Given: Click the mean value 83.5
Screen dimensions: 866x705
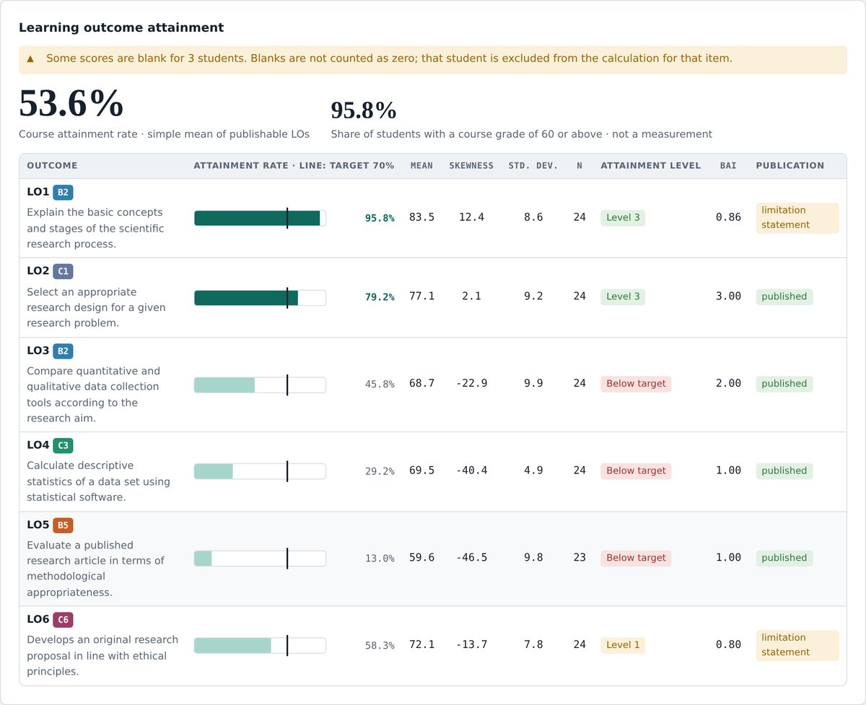Looking at the screenshot, I should point(421,217).
